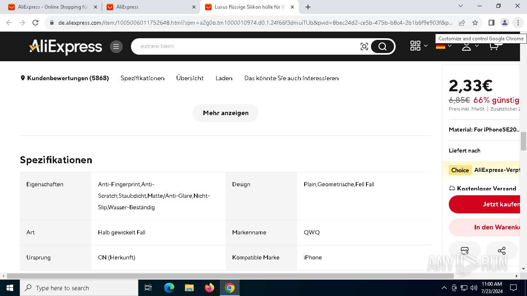Screen dimensions: 527x296
Task: Click In den Warenkorb button
Action: [x=485, y=227]
